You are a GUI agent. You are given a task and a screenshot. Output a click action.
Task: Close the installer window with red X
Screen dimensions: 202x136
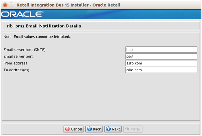click(x=5, y=5)
